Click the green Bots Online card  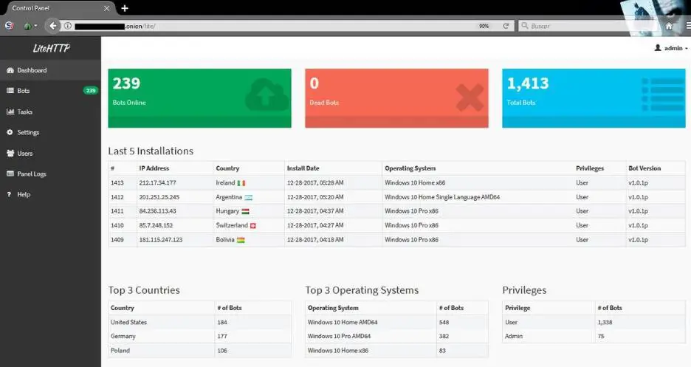(199, 98)
